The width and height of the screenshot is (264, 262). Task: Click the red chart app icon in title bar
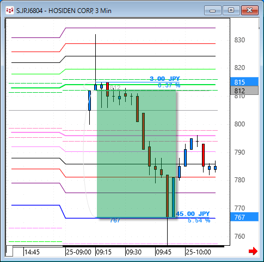point(10,10)
